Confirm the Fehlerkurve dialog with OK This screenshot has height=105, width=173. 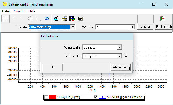click(53, 67)
